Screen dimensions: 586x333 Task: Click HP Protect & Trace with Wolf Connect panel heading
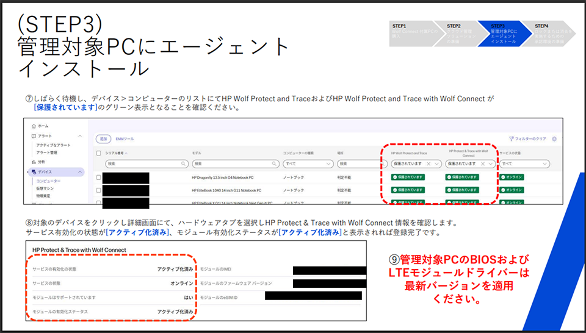79,250
